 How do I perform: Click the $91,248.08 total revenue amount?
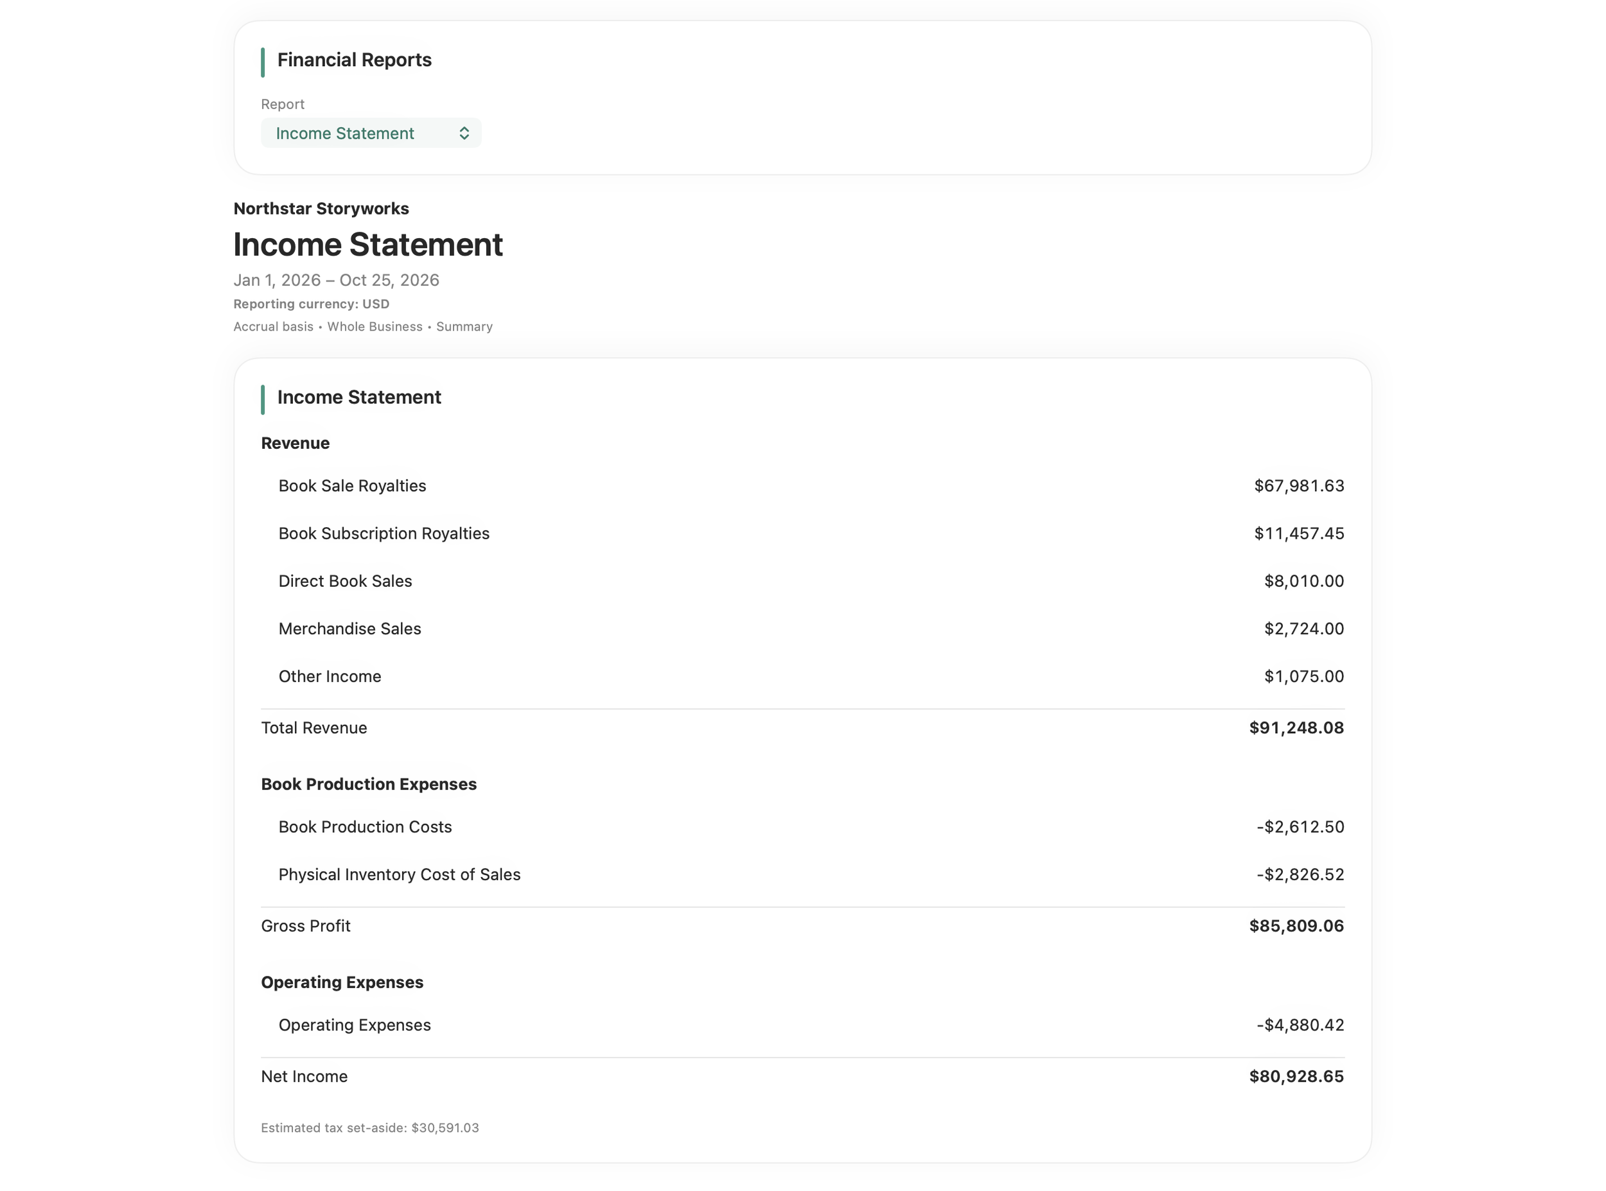1296,728
